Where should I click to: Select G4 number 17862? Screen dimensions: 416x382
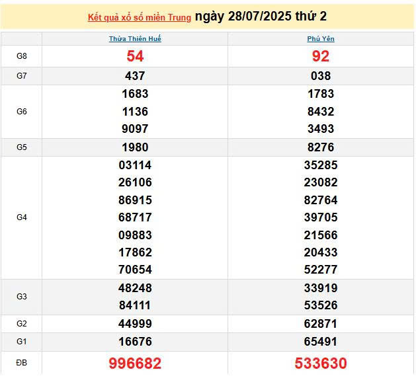point(135,252)
